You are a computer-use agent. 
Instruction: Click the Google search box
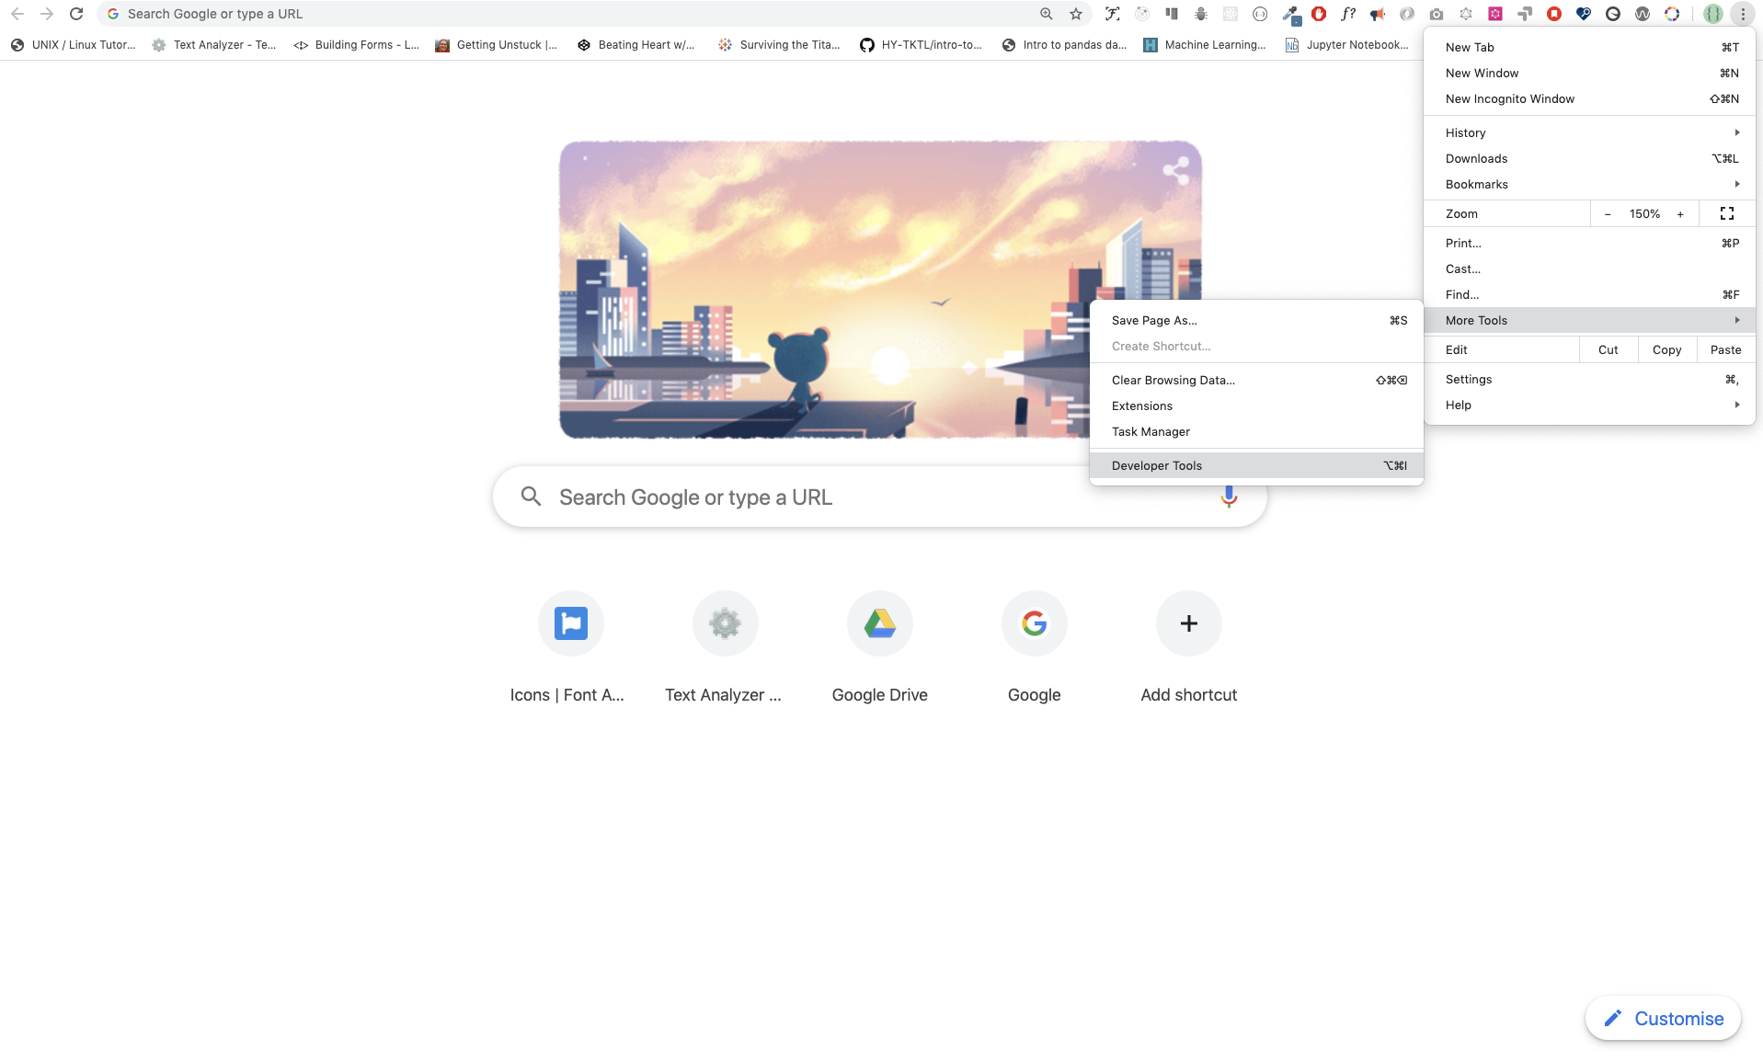pyautogui.click(x=828, y=497)
